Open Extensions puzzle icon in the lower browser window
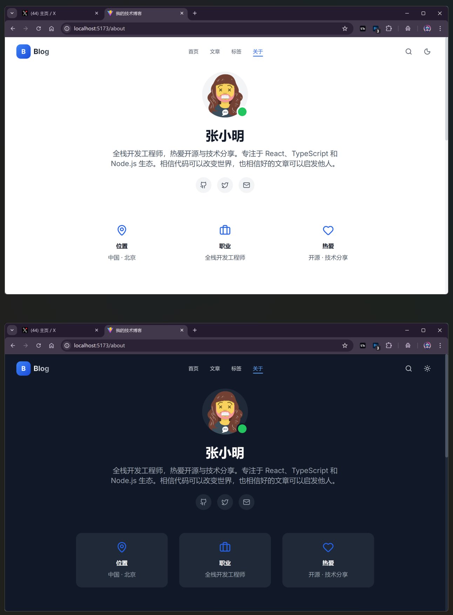Image resolution: width=453 pixels, height=615 pixels. pos(388,345)
